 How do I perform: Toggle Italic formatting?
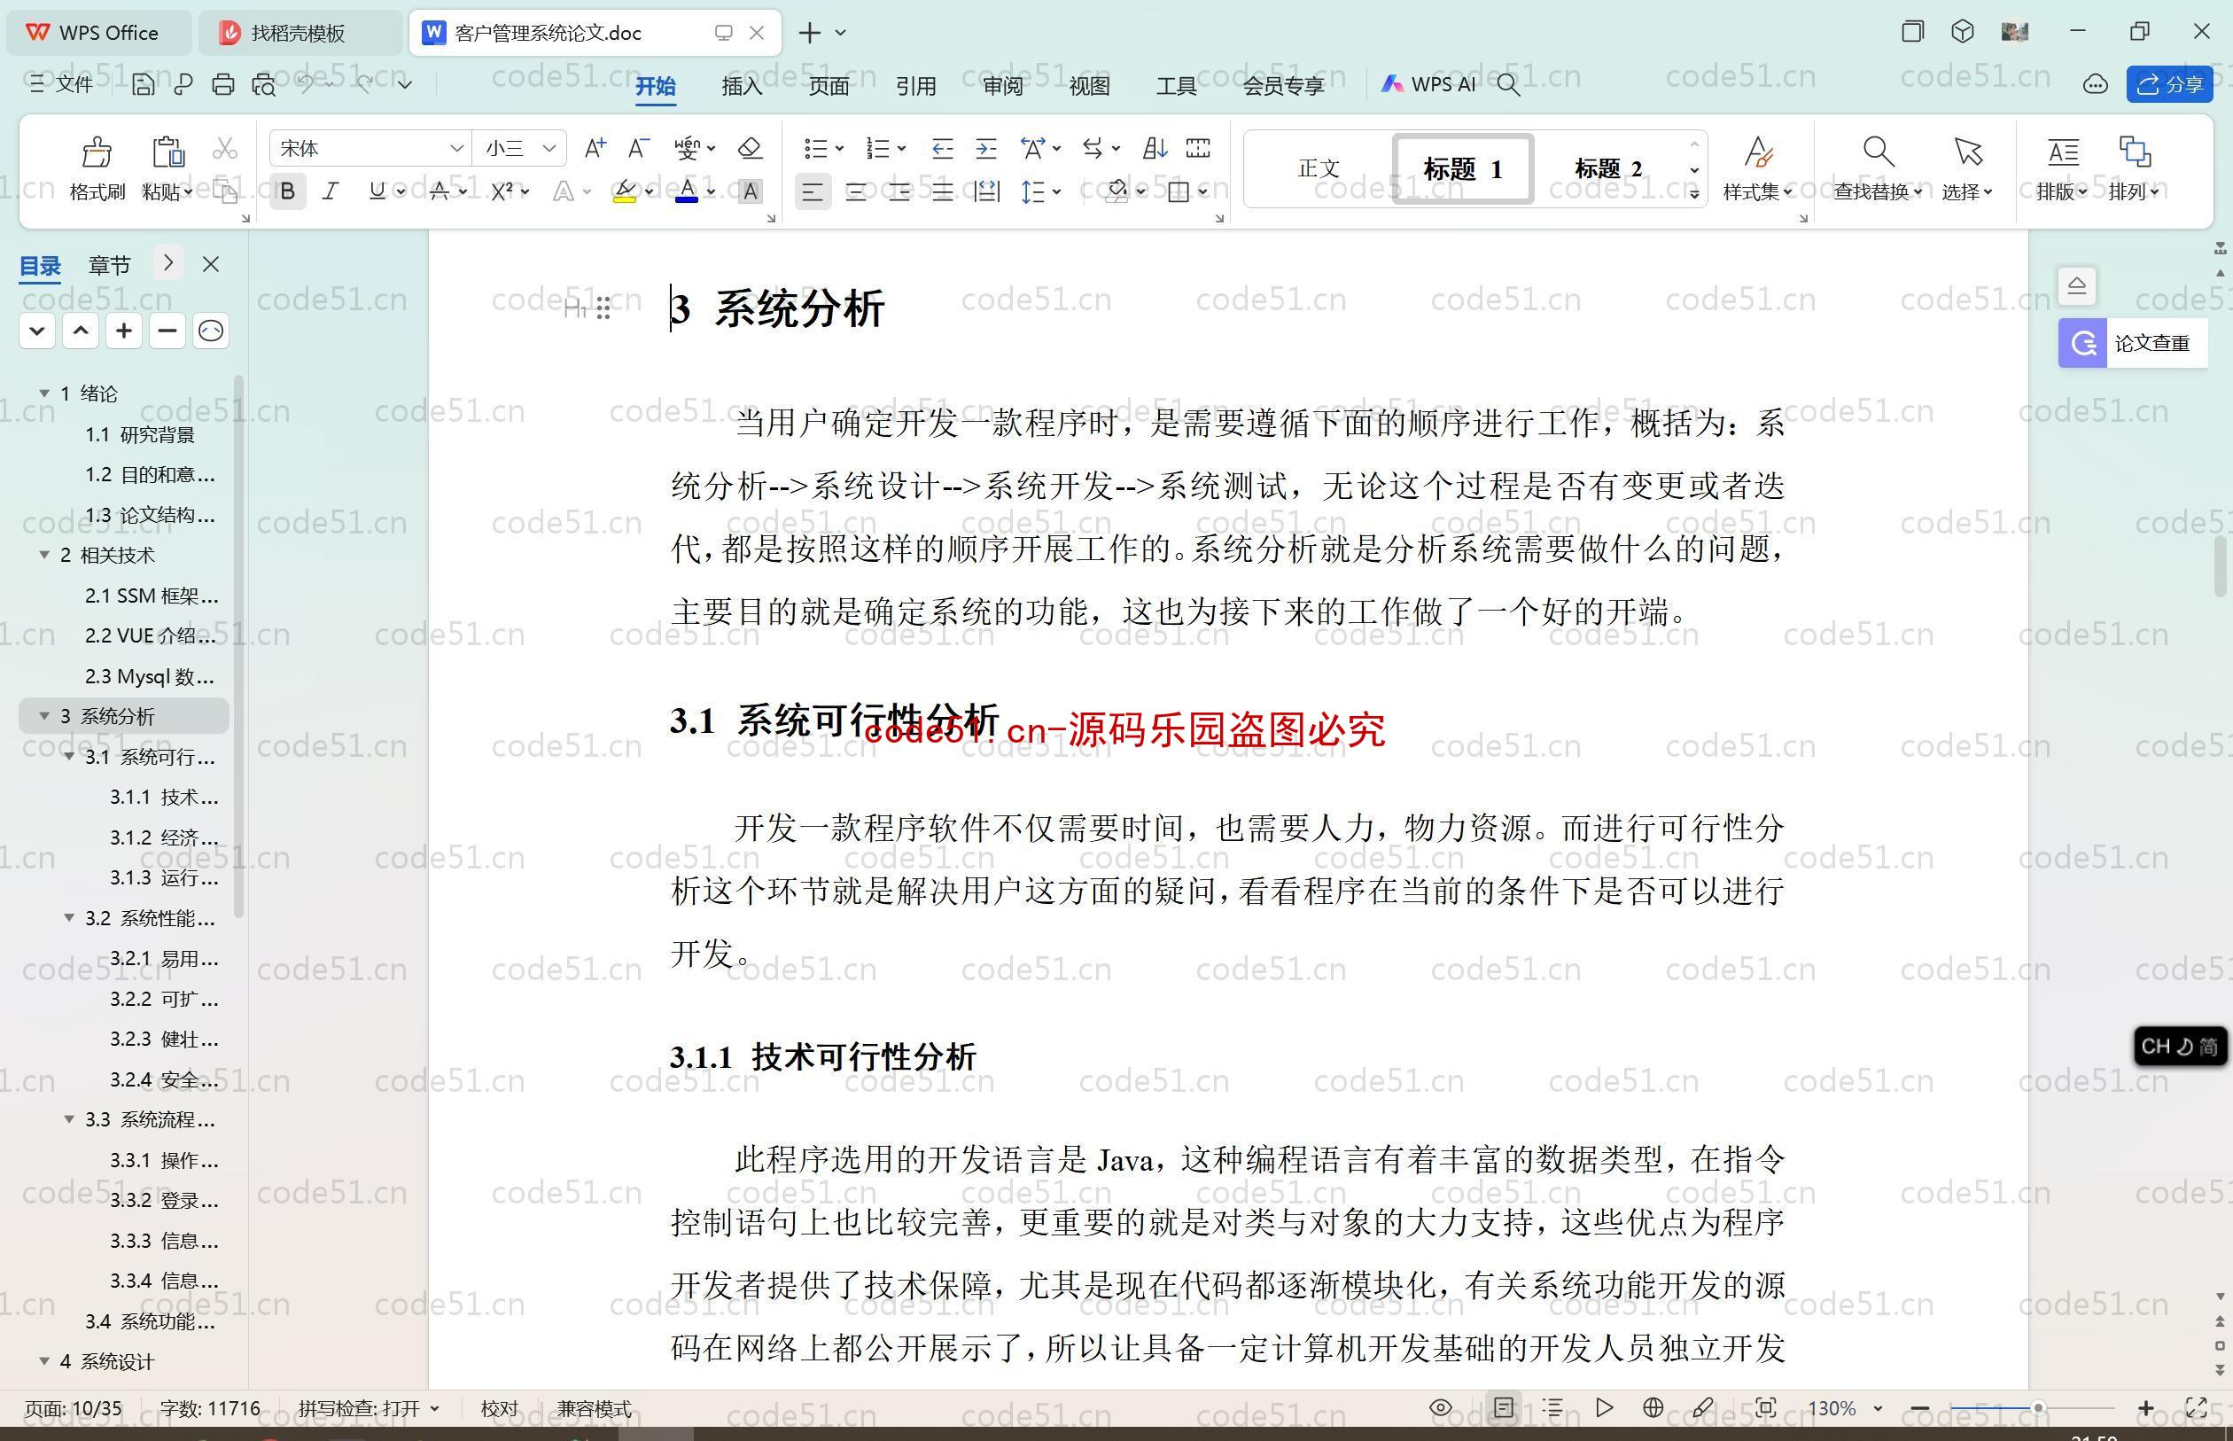331,191
